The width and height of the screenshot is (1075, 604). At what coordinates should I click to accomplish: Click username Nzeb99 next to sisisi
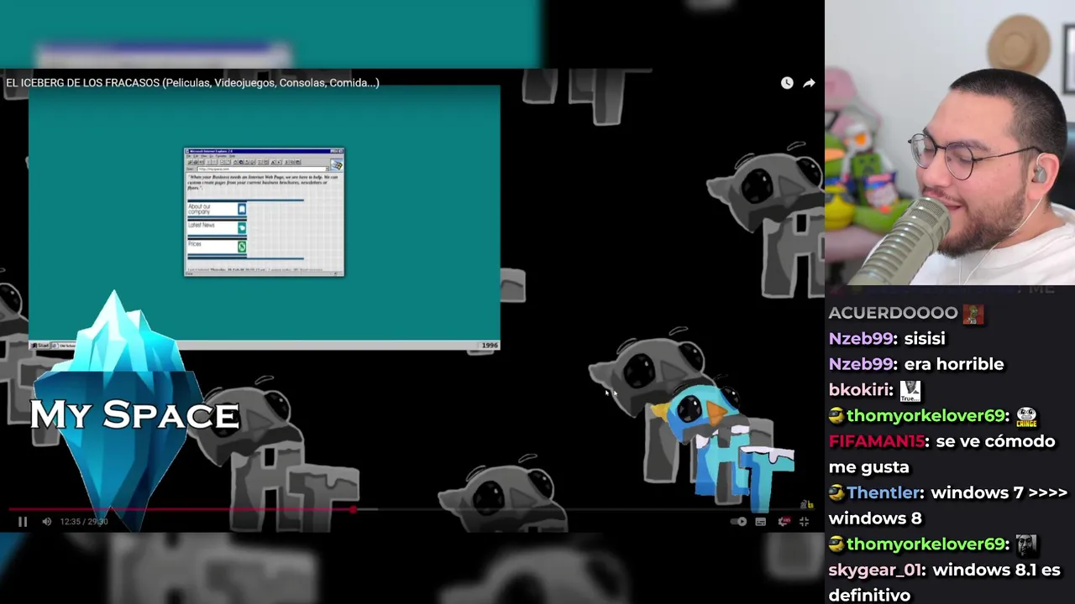(861, 338)
